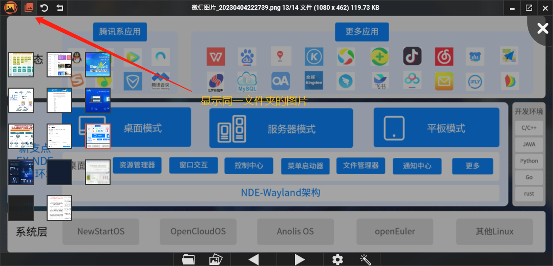Image resolution: width=553 pixels, height=266 pixels.
Task: Select the webpage thumbnail with purple blocks
Action: pos(59,65)
